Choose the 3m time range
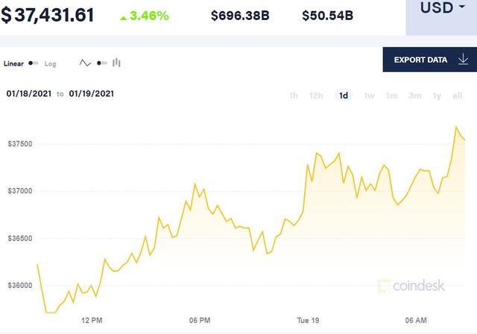The width and height of the screenshot is (477, 334). pyautogui.click(x=414, y=95)
